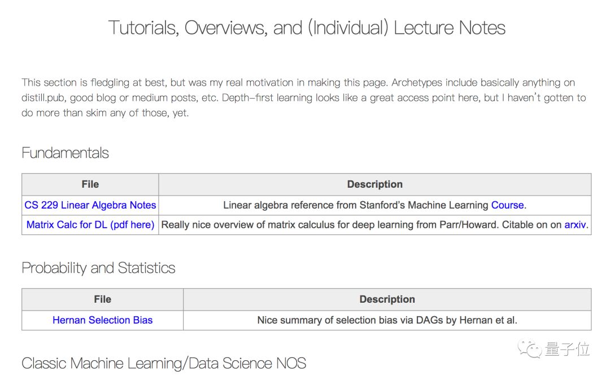Click Description header in Fundamentals table
The height and width of the screenshot is (376, 610).
(374, 184)
